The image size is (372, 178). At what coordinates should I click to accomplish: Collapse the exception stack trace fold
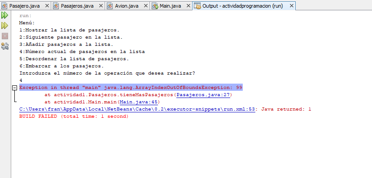coord(15,88)
